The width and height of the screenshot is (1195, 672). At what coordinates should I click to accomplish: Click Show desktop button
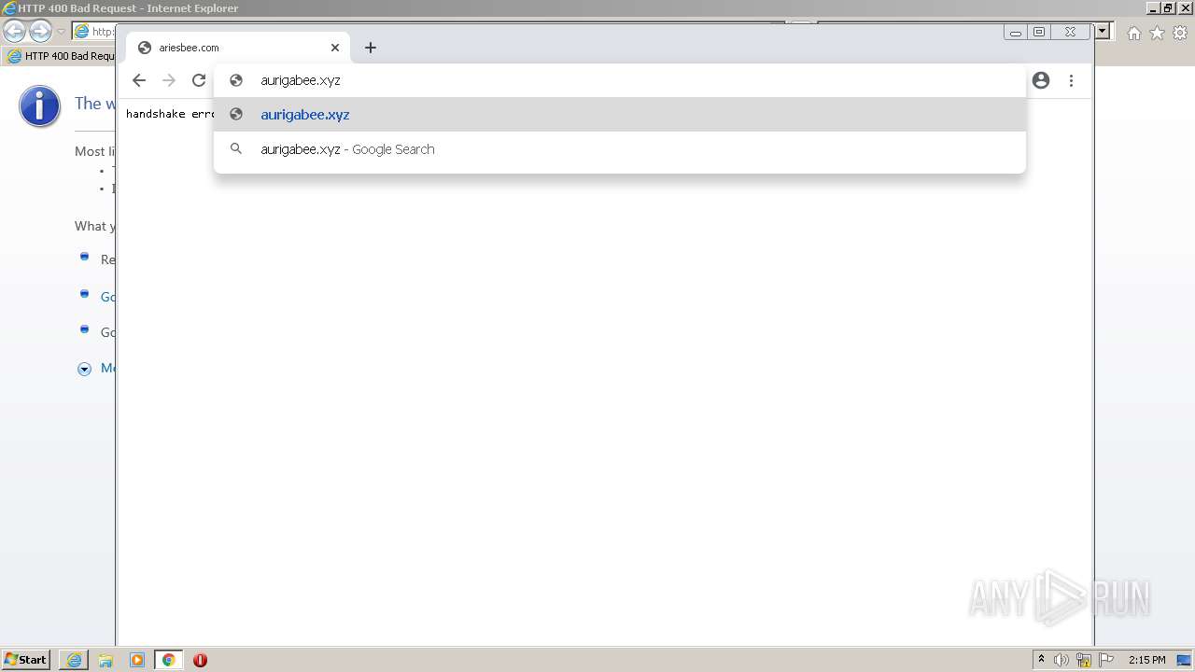point(1185,660)
